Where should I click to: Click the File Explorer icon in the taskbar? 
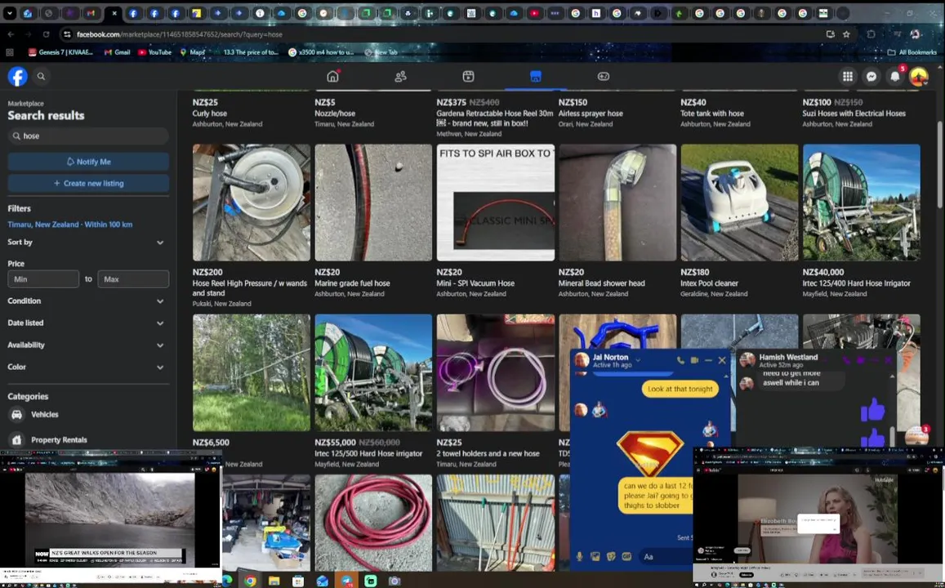click(x=274, y=581)
